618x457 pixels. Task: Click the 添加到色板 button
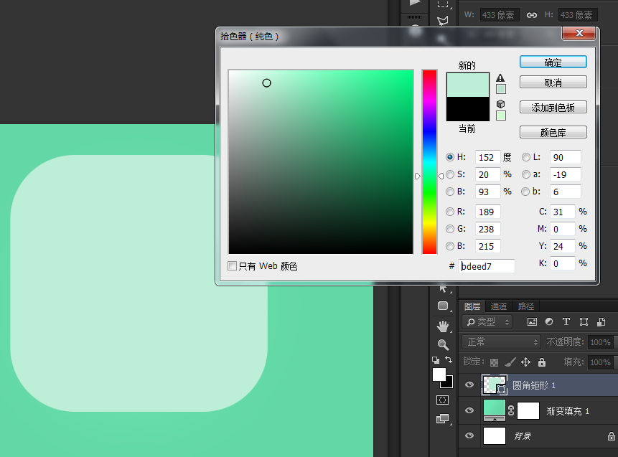[553, 108]
